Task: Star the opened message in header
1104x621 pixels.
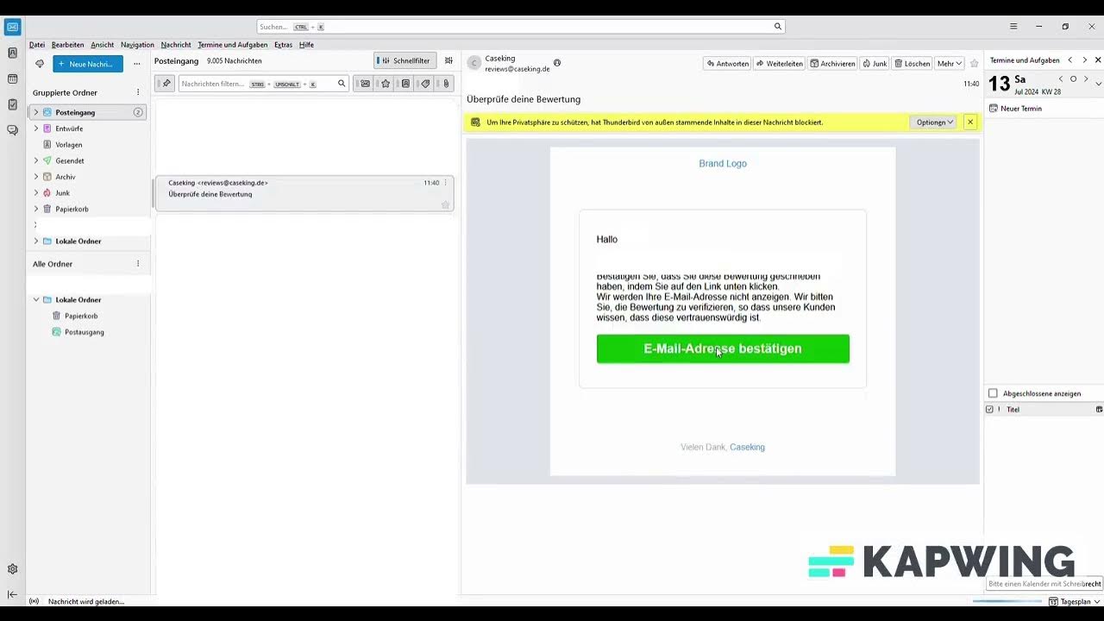Action: click(974, 64)
